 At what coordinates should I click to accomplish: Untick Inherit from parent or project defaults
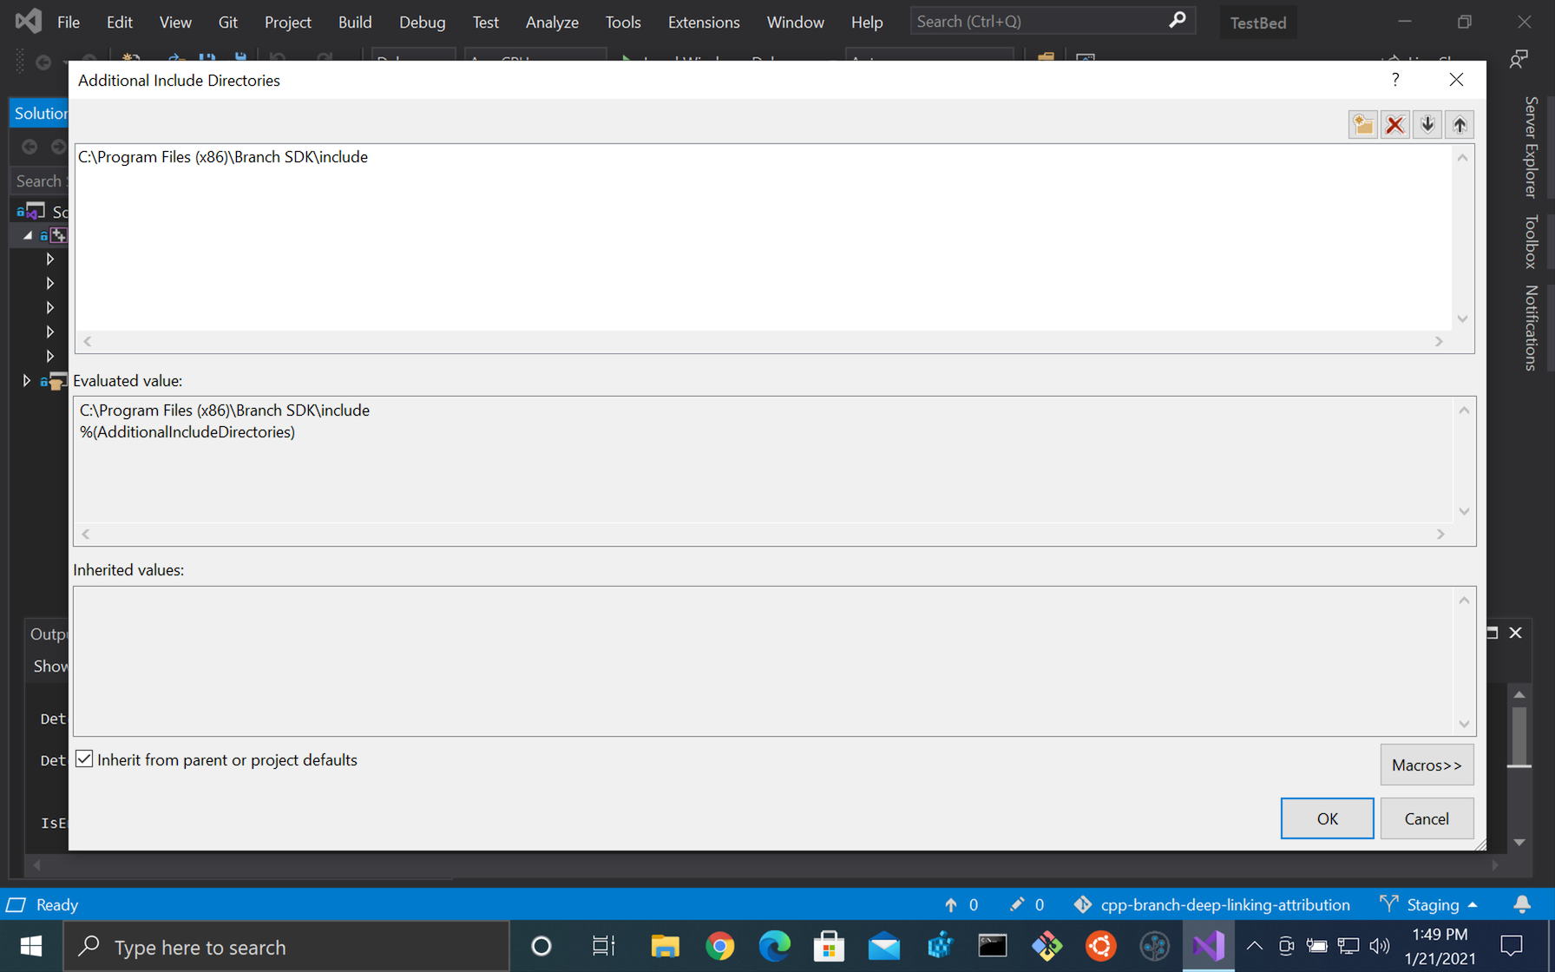84,759
